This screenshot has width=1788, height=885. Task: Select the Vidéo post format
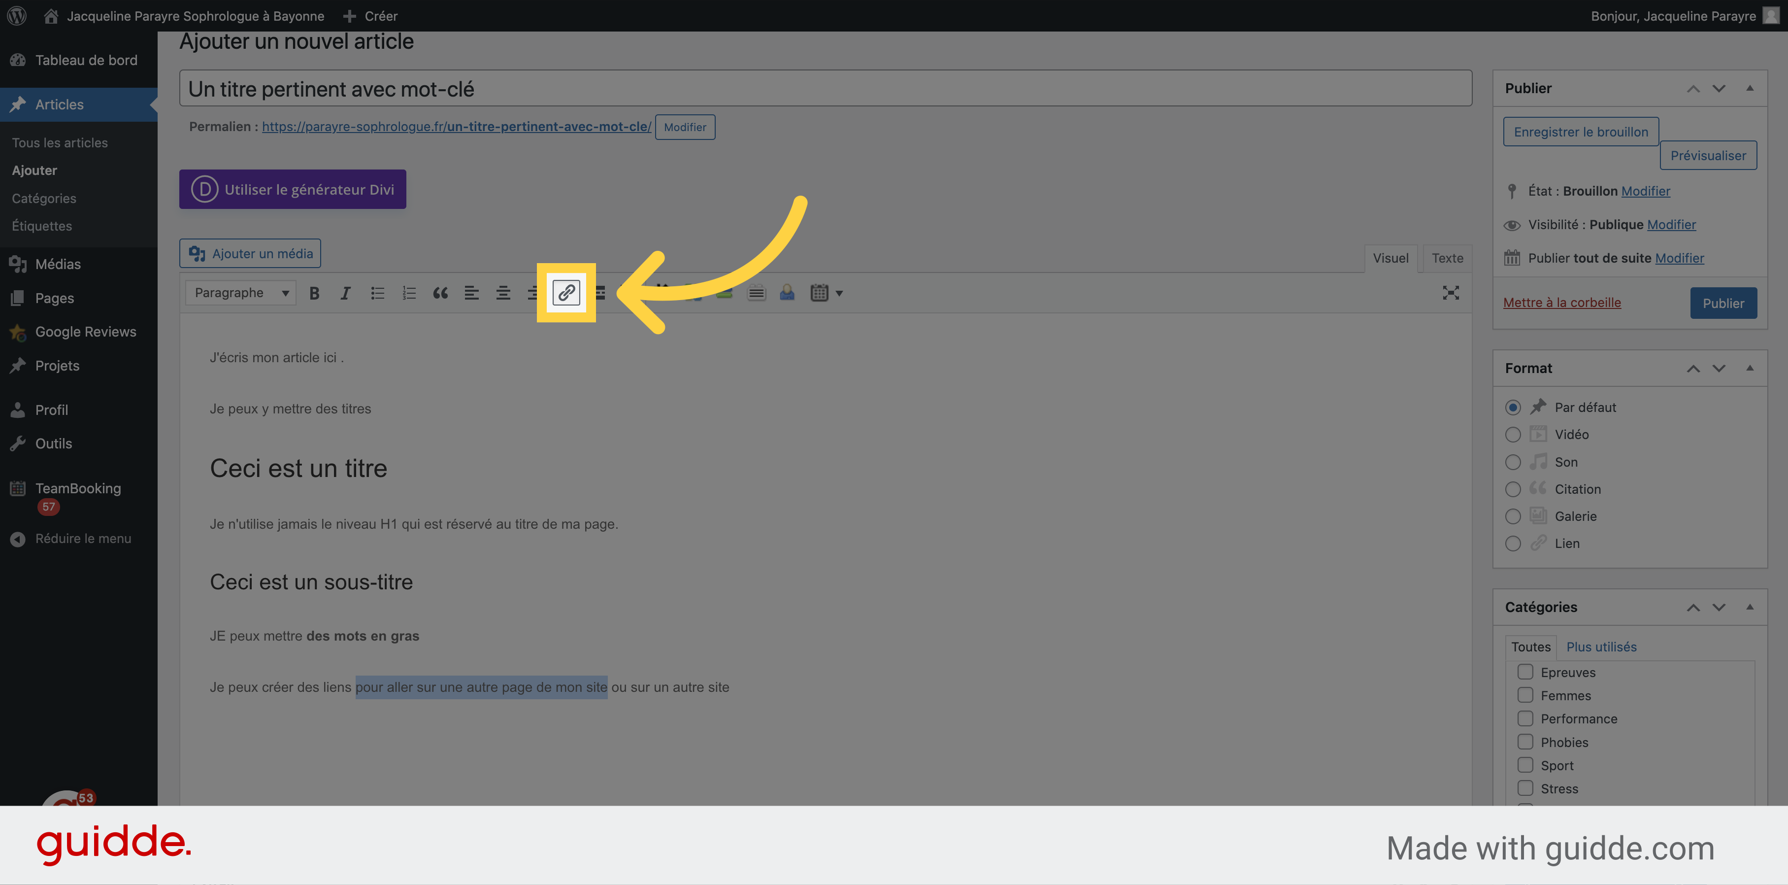[x=1513, y=435]
